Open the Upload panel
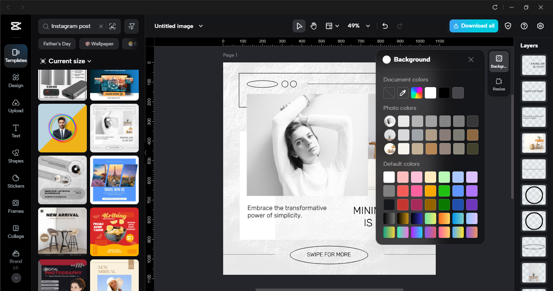Screen dimensions: 553x291 pyautogui.click(x=15, y=107)
